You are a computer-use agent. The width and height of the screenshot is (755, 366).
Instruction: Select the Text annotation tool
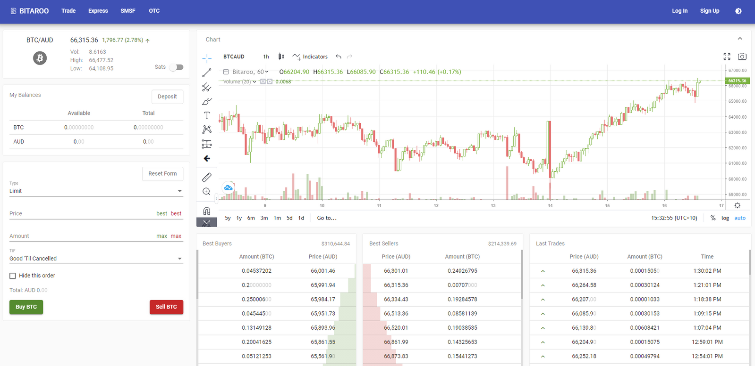(207, 115)
